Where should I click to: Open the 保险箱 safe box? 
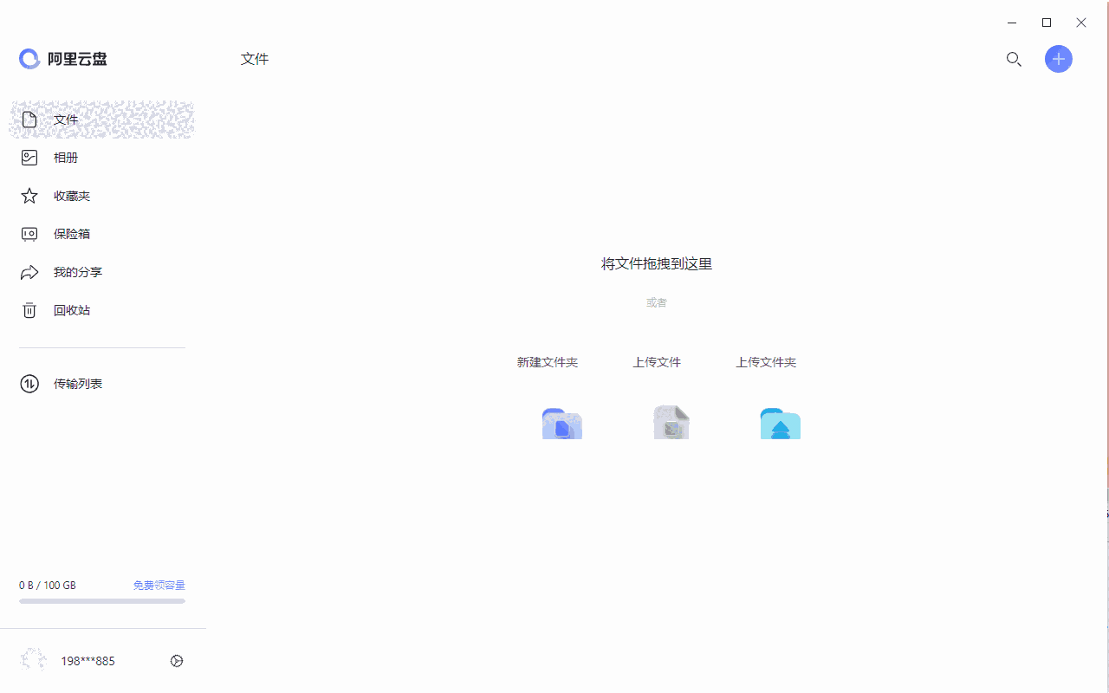pyautogui.click(x=73, y=233)
